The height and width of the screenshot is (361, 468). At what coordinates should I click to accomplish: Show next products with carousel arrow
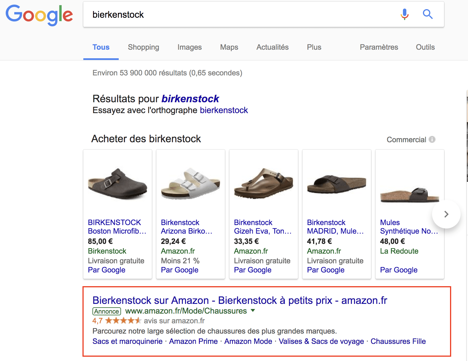click(446, 214)
